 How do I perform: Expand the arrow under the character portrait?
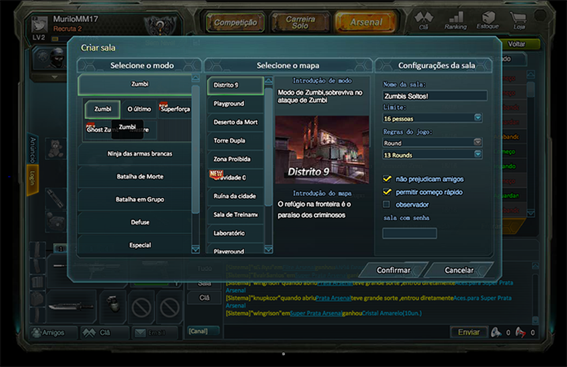tap(54, 77)
